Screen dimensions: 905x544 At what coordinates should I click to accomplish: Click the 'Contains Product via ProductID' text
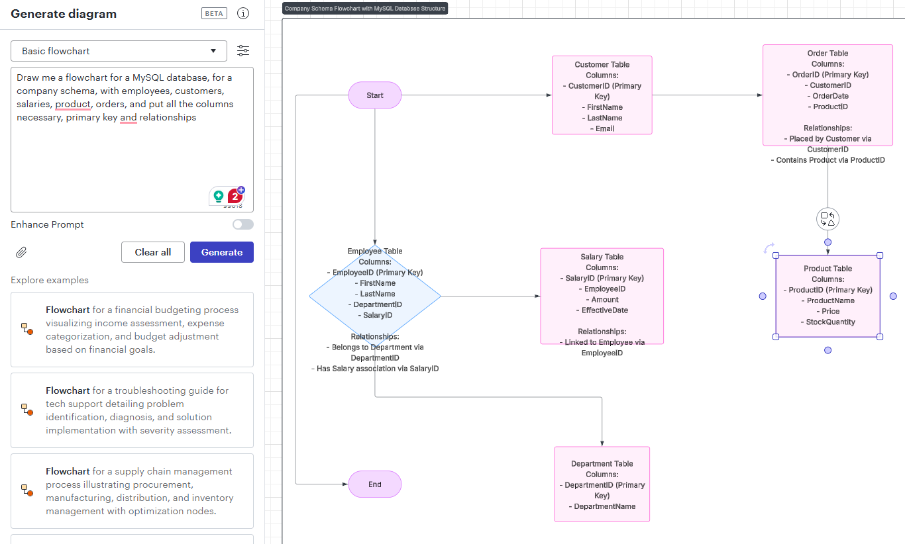click(x=827, y=160)
